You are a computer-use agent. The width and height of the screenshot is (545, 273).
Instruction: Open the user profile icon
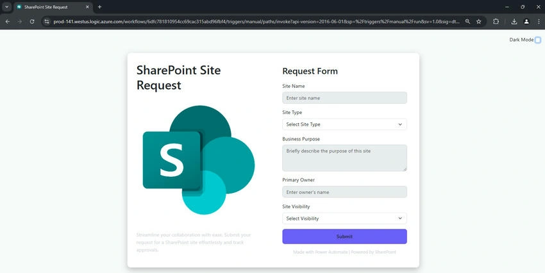(x=526, y=22)
